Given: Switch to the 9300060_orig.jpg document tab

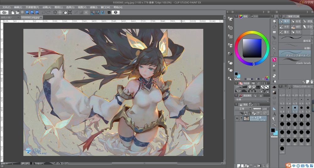Looking at the screenshot, I should 30,18.
